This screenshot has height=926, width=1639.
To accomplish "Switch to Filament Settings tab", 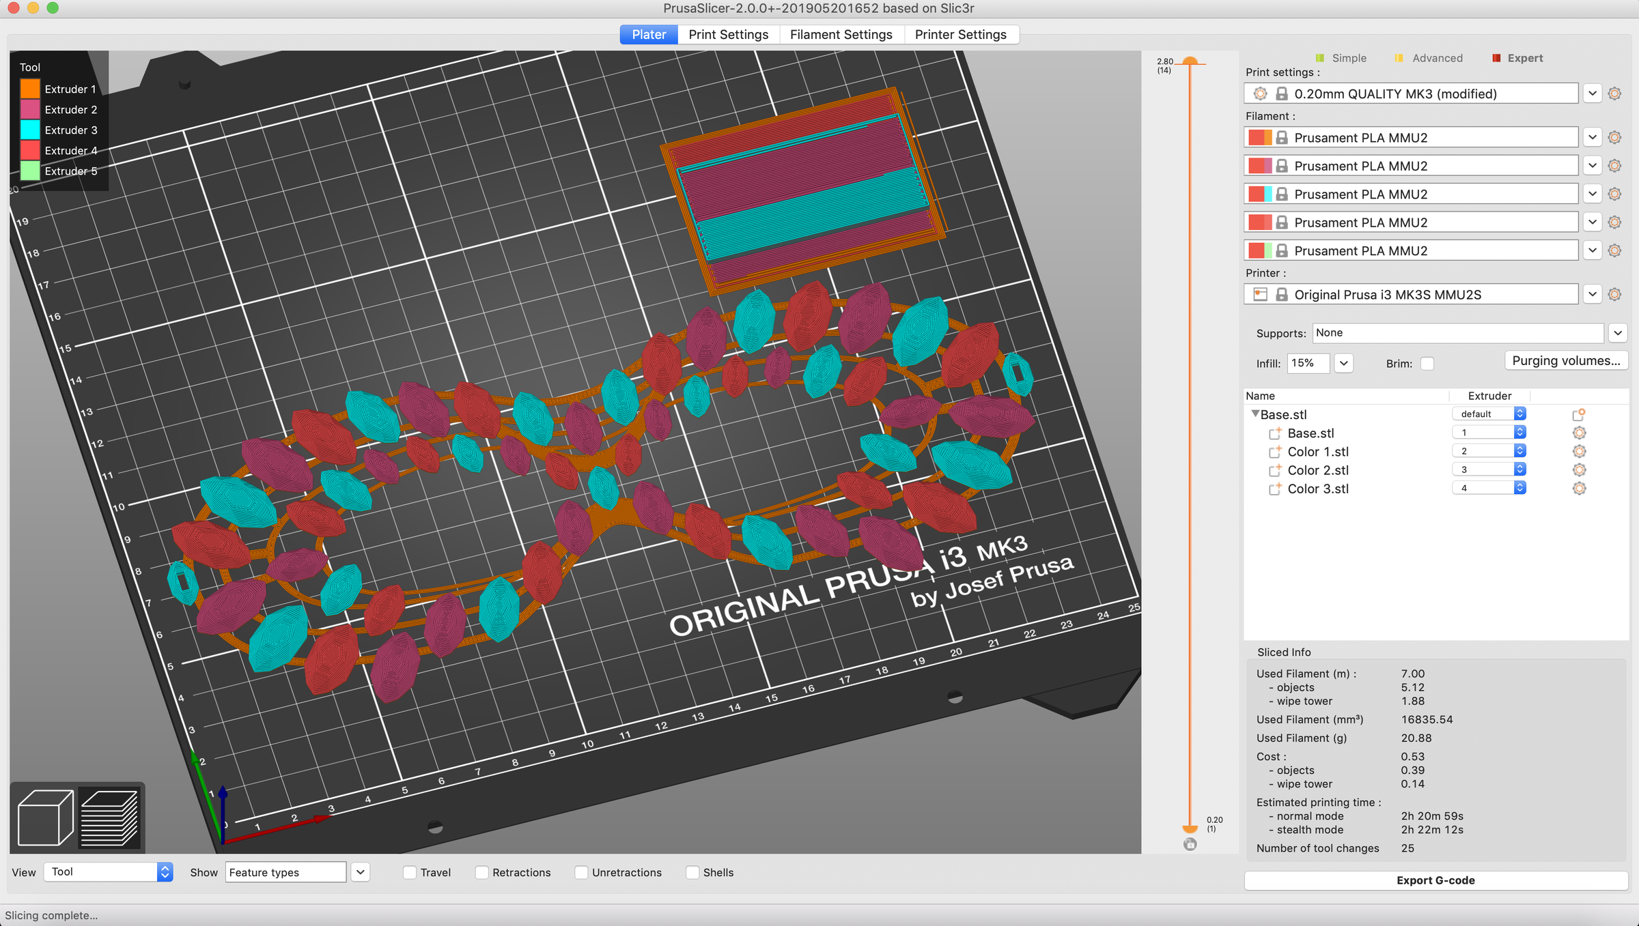I will (841, 35).
